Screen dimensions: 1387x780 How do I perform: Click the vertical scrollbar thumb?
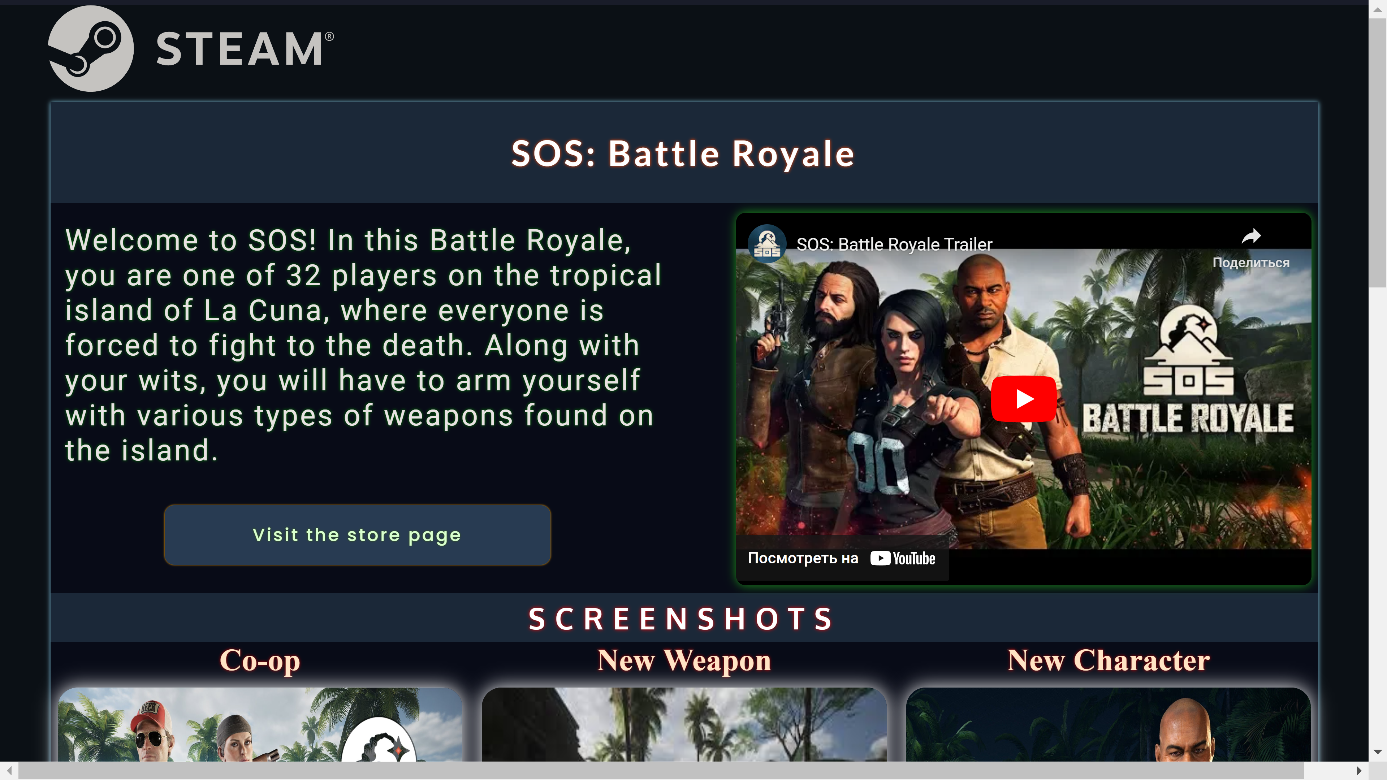[x=1377, y=153]
